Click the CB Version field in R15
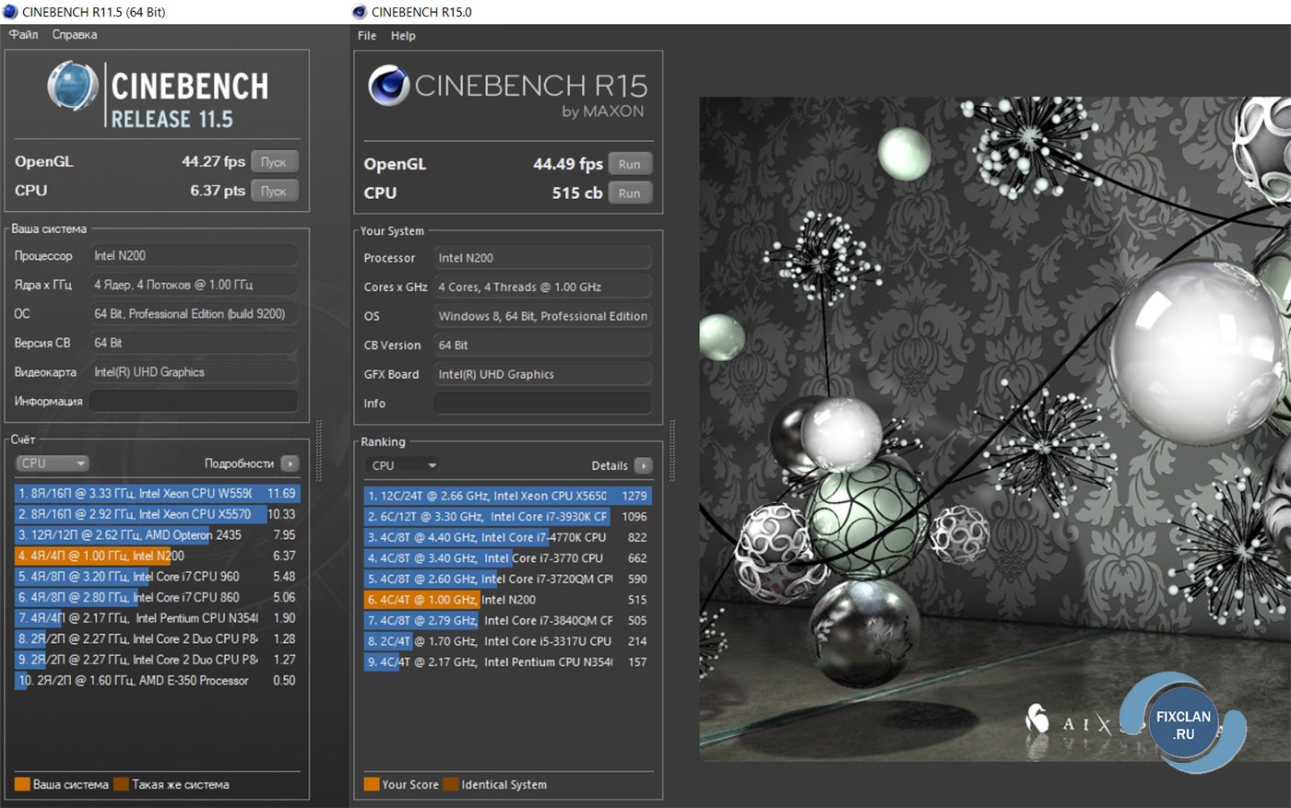Viewport: 1291px width, 808px height. 543,345
